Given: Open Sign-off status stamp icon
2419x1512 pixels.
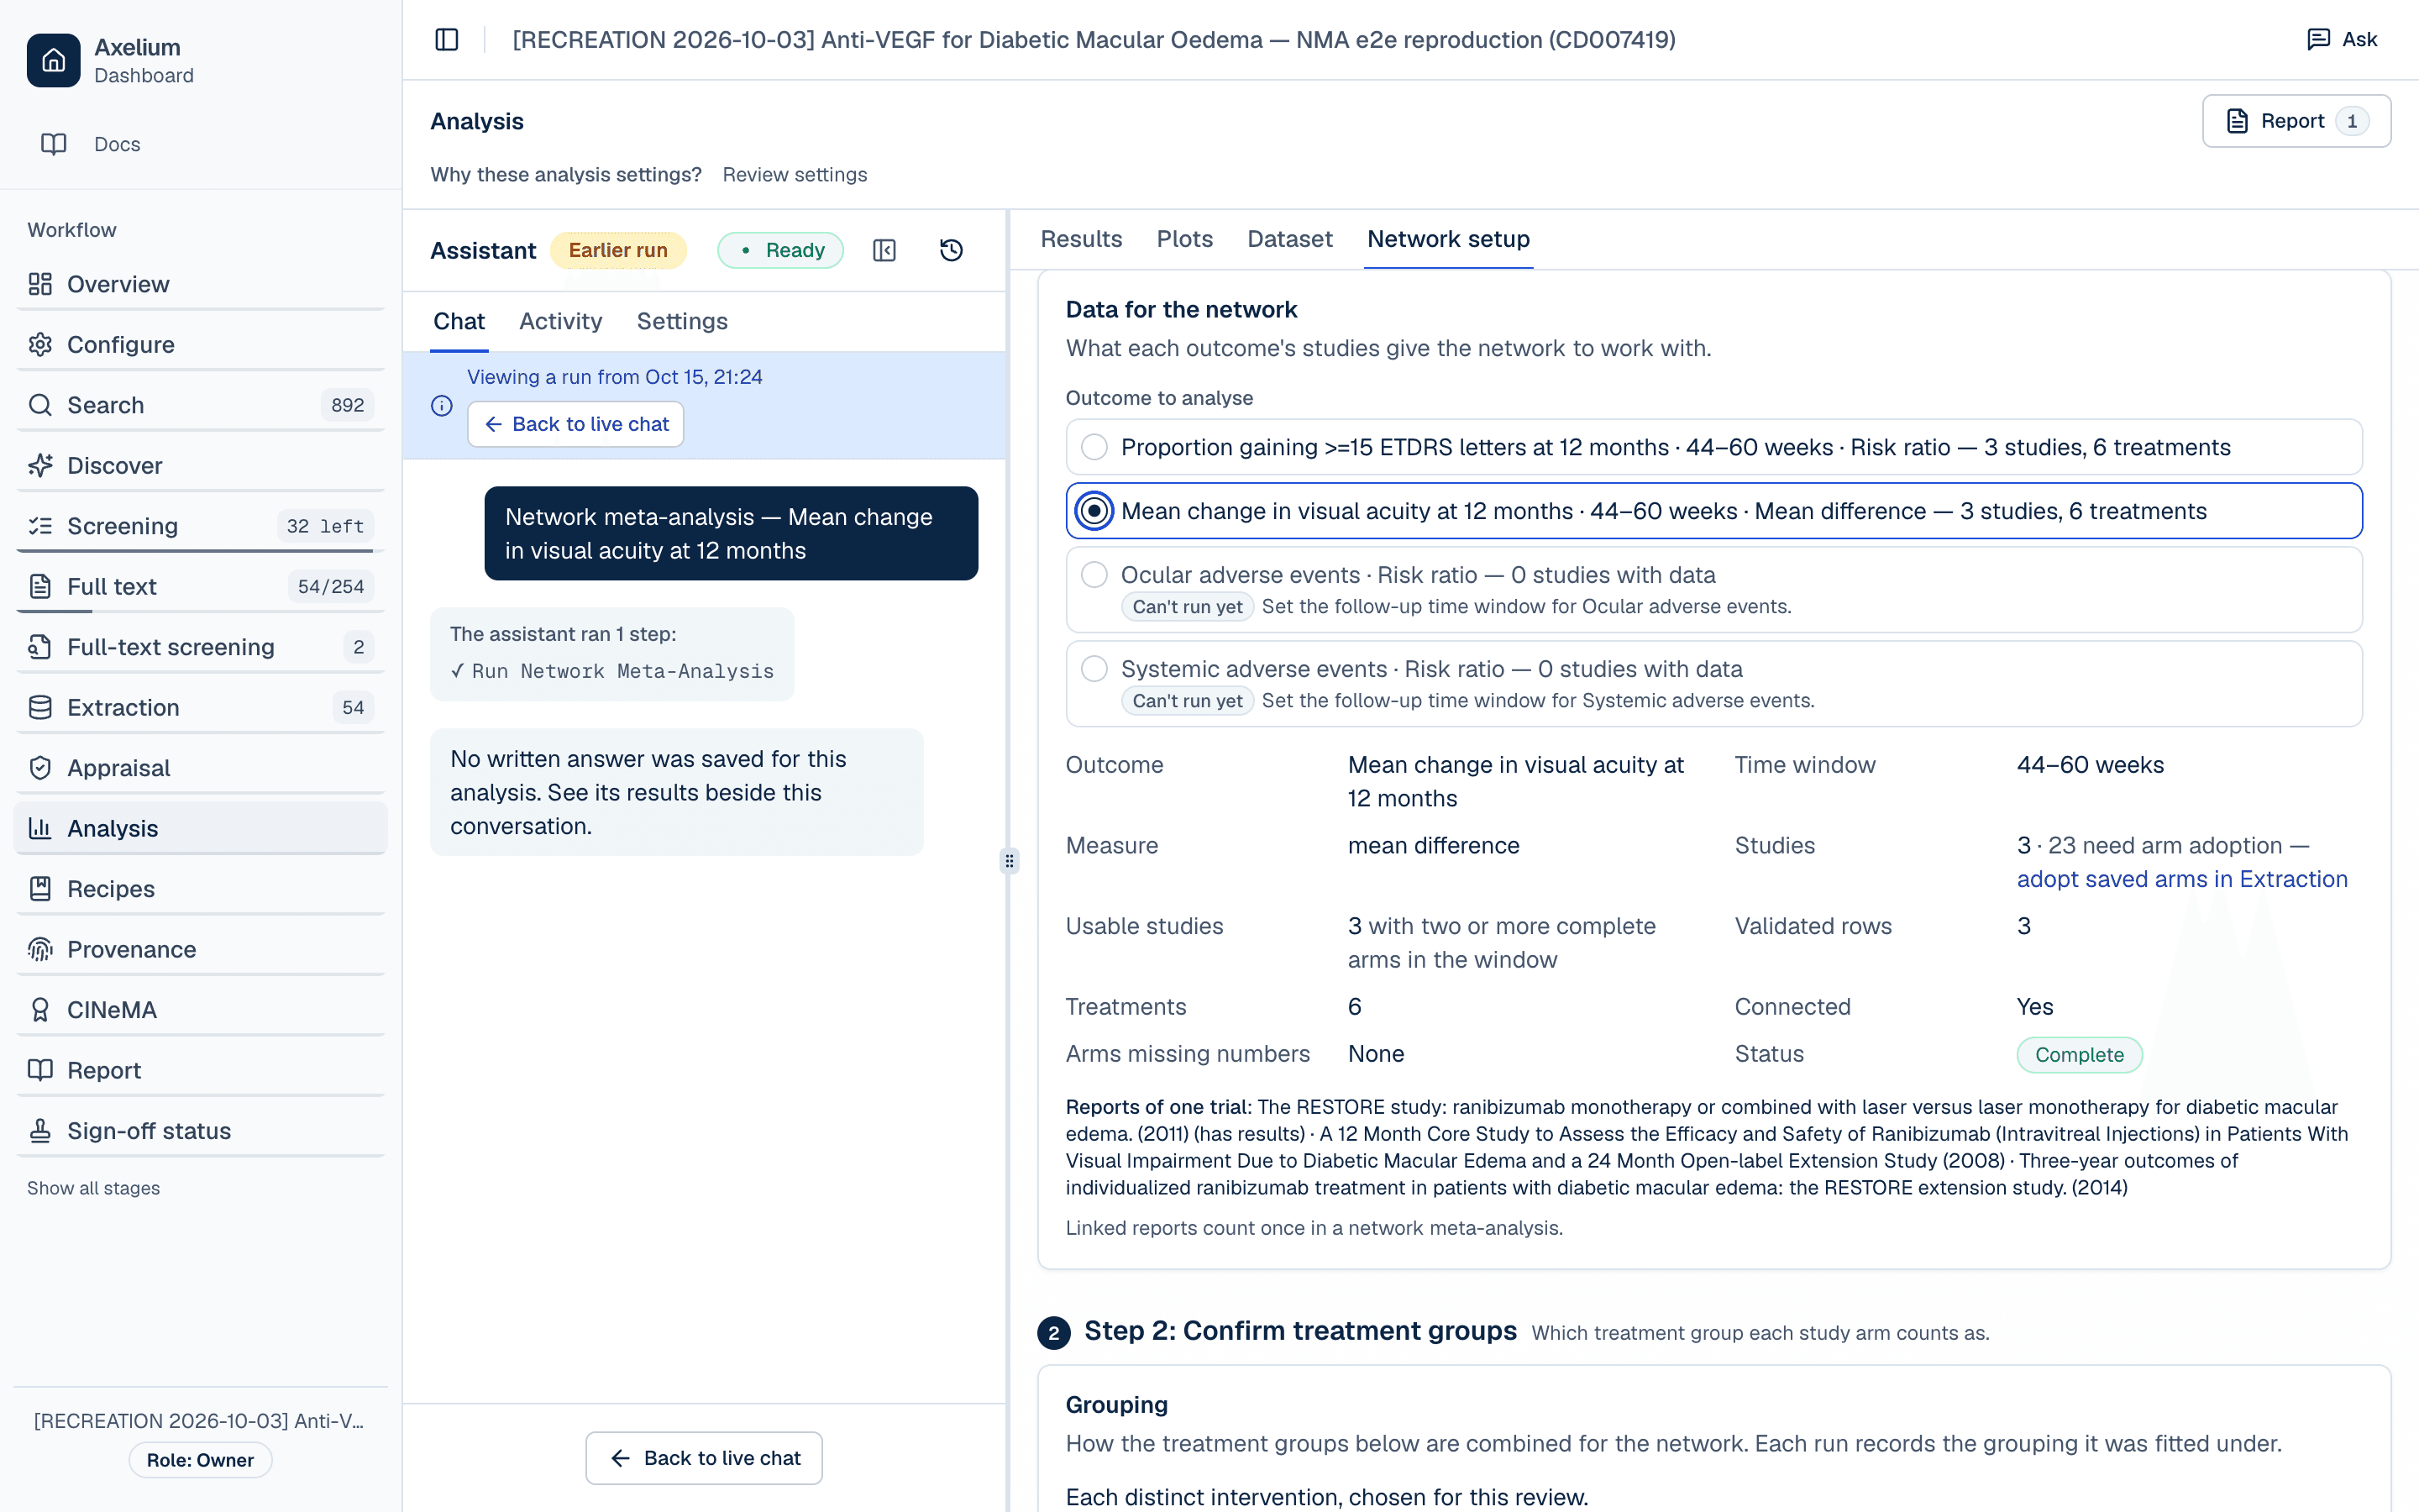Looking at the screenshot, I should 40,1130.
